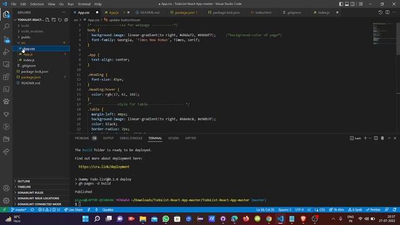Customize layout icon in title bar
Image resolution: width=400 pixels, height=225 pixels.
[361, 4]
